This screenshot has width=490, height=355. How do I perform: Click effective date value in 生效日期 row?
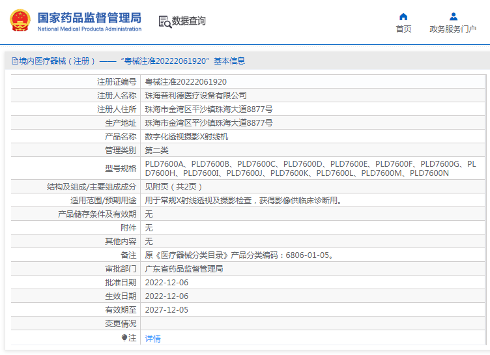tap(167, 296)
